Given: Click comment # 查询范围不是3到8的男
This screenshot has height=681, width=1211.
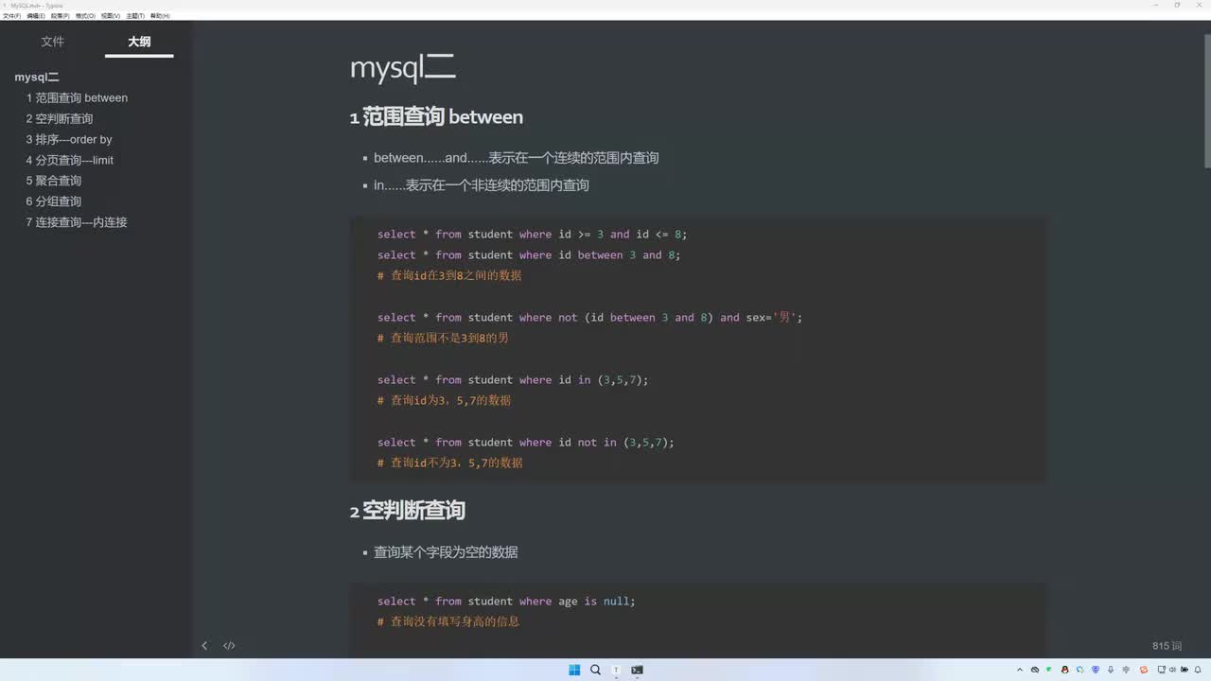Looking at the screenshot, I should point(443,339).
